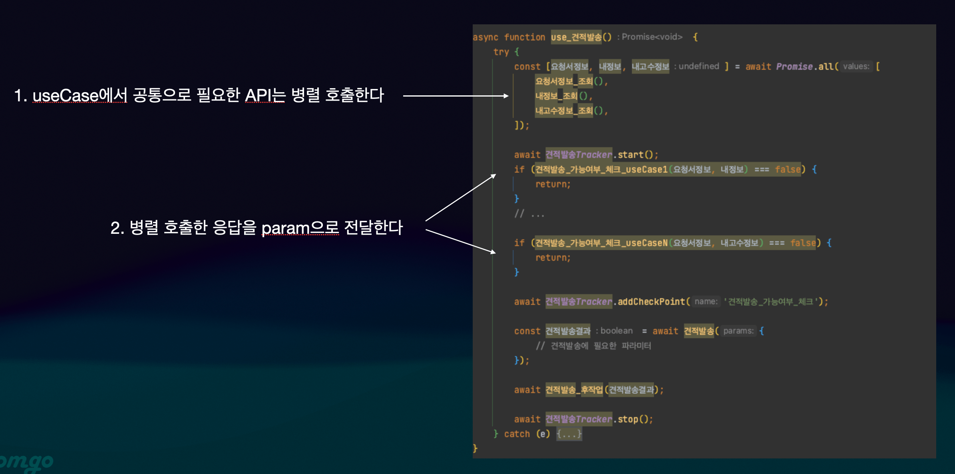Image resolution: width=955 pixels, height=474 pixels.
Task: Click 견적발송_후작업 function call
Action: [x=574, y=390]
